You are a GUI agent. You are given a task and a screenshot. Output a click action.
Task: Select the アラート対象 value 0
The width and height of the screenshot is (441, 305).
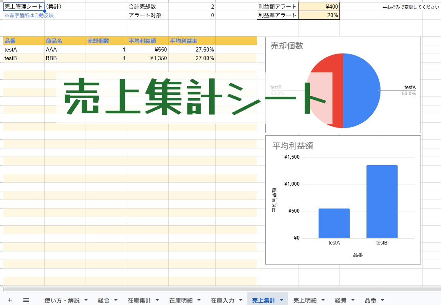pyautogui.click(x=192, y=15)
